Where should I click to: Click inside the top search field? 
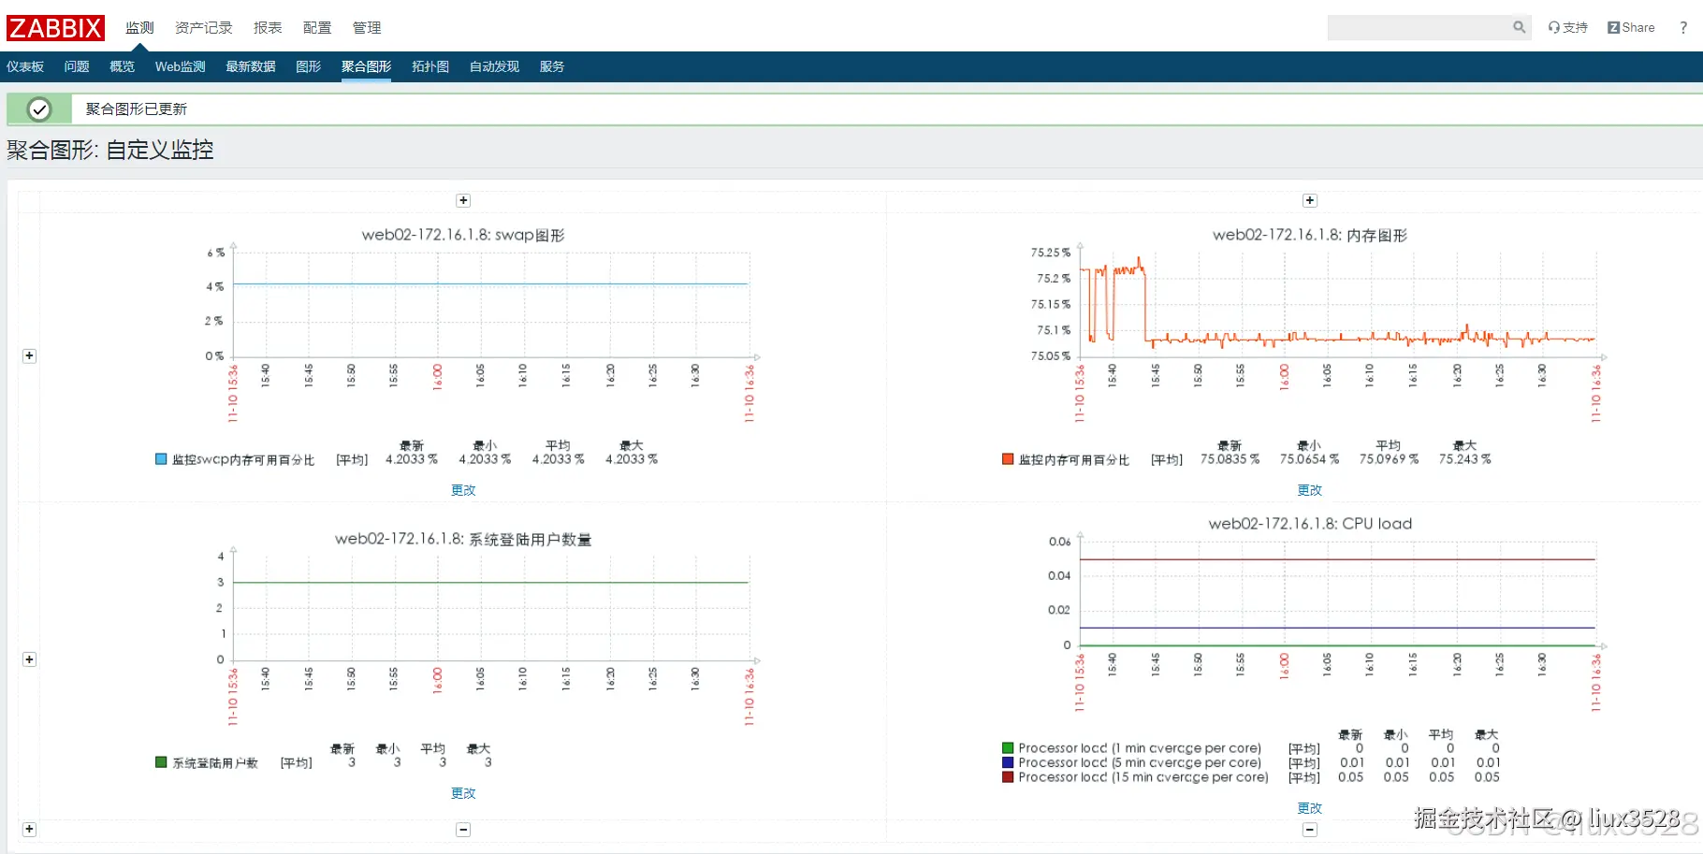pyautogui.click(x=1419, y=27)
